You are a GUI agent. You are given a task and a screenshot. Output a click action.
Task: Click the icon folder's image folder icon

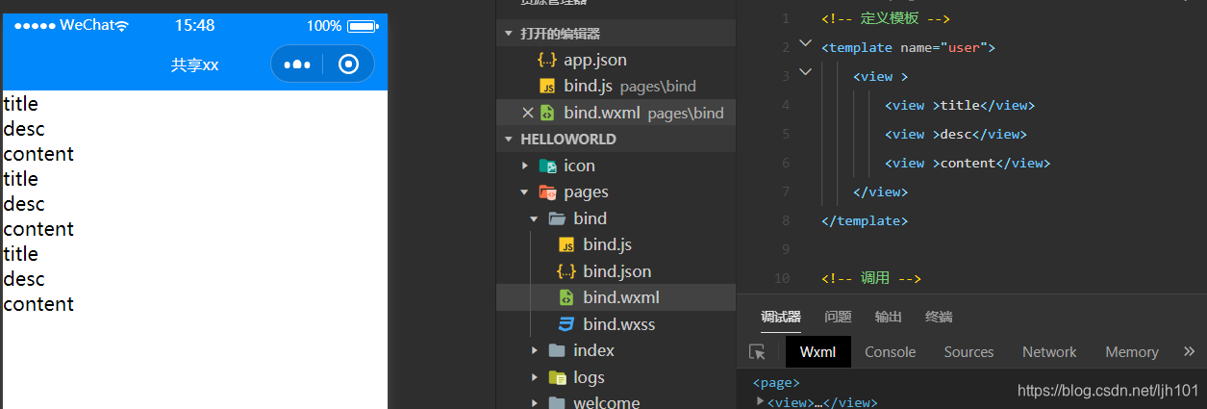coord(547,166)
